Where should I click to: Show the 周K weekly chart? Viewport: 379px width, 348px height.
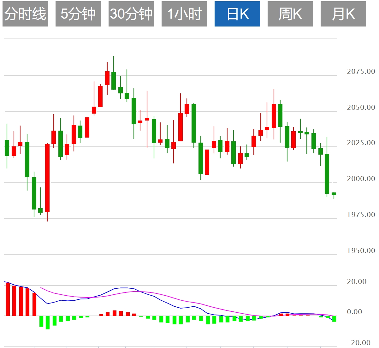[x=290, y=14]
